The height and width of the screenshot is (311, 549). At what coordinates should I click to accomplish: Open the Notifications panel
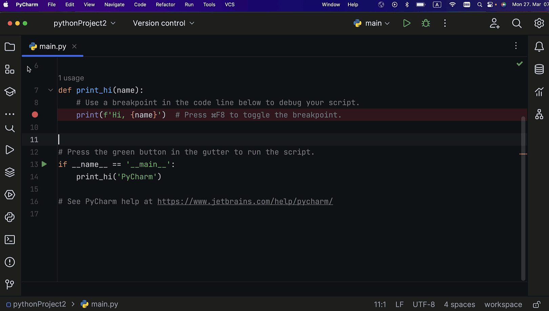pyautogui.click(x=539, y=47)
